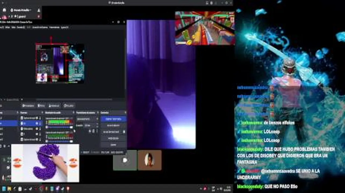This screenshot has width=345, height=193.
Task: Open the Ayuda menu in OBS
Action: [x=64, y=27]
